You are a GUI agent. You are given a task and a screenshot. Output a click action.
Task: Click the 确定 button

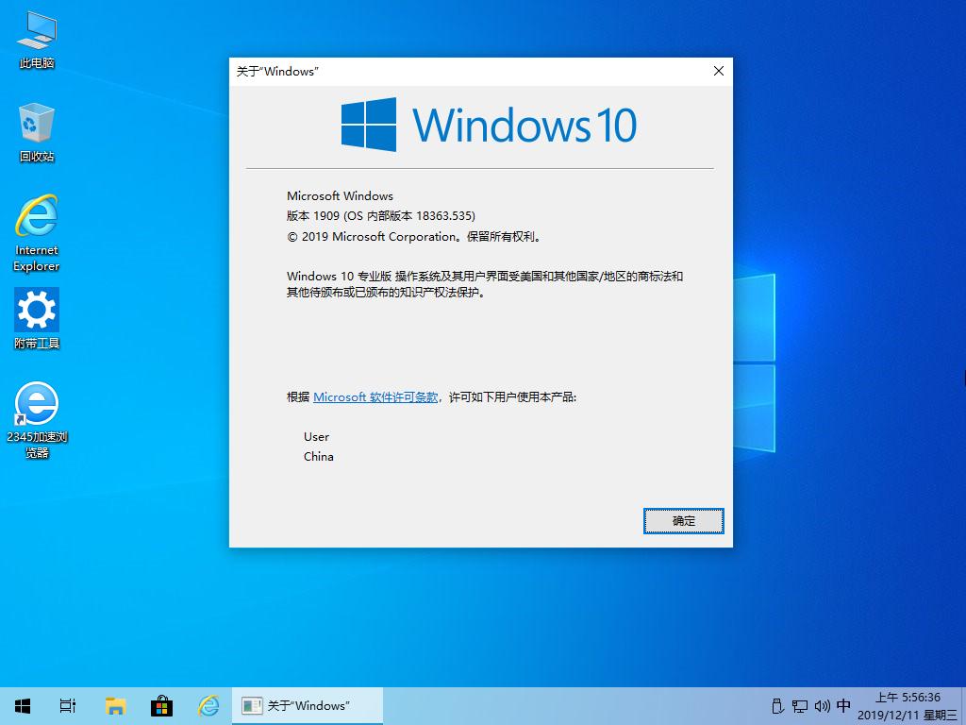coord(683,521)
